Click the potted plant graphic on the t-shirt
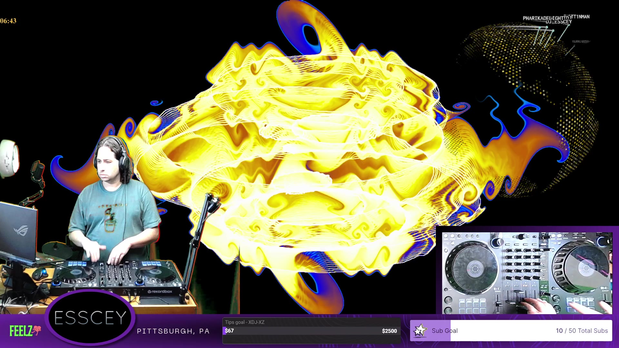The width and height of the screenshot is (619, 348). [x=110, y=221]
